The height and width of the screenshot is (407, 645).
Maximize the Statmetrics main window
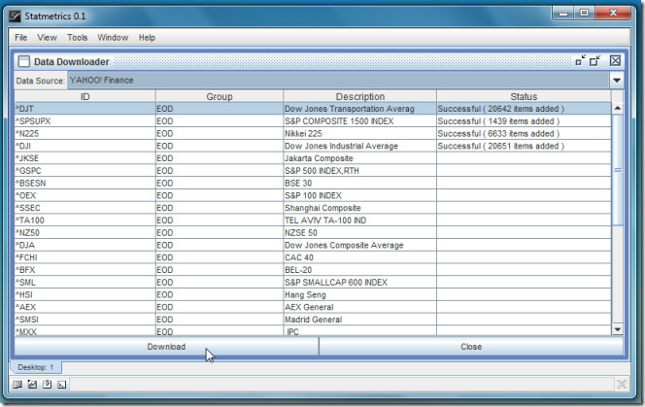(x=584, y=14)
